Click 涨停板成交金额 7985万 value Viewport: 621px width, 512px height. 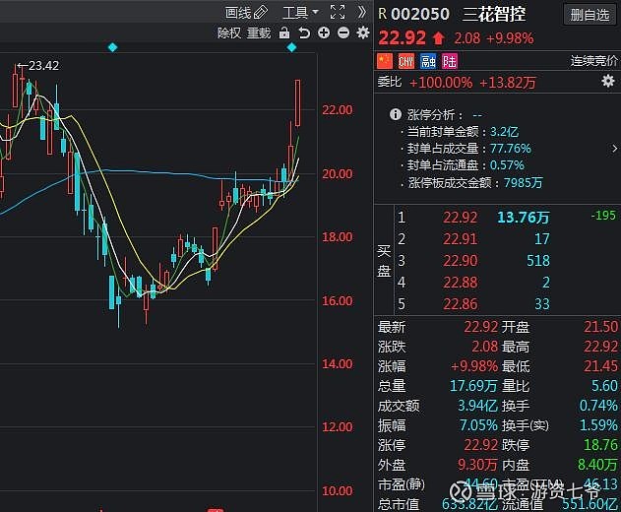point(524,183)
